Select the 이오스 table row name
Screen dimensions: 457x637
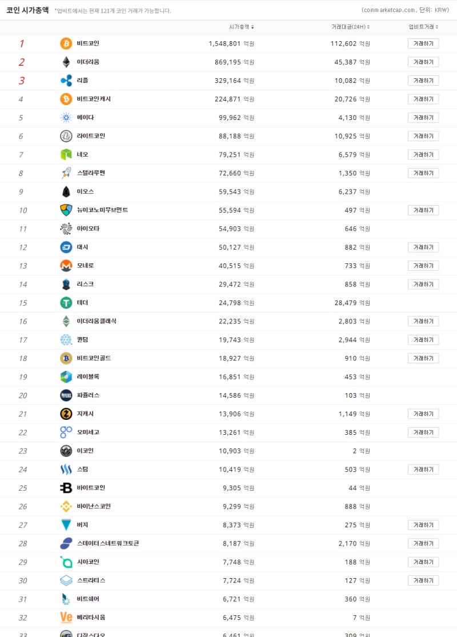[x=85, y=191]
